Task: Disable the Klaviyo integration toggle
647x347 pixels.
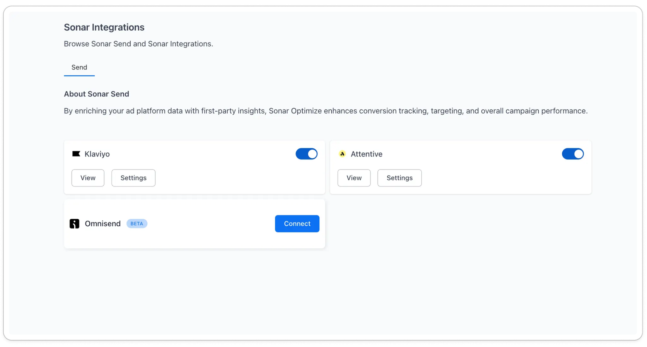Action: coord(307,154)
